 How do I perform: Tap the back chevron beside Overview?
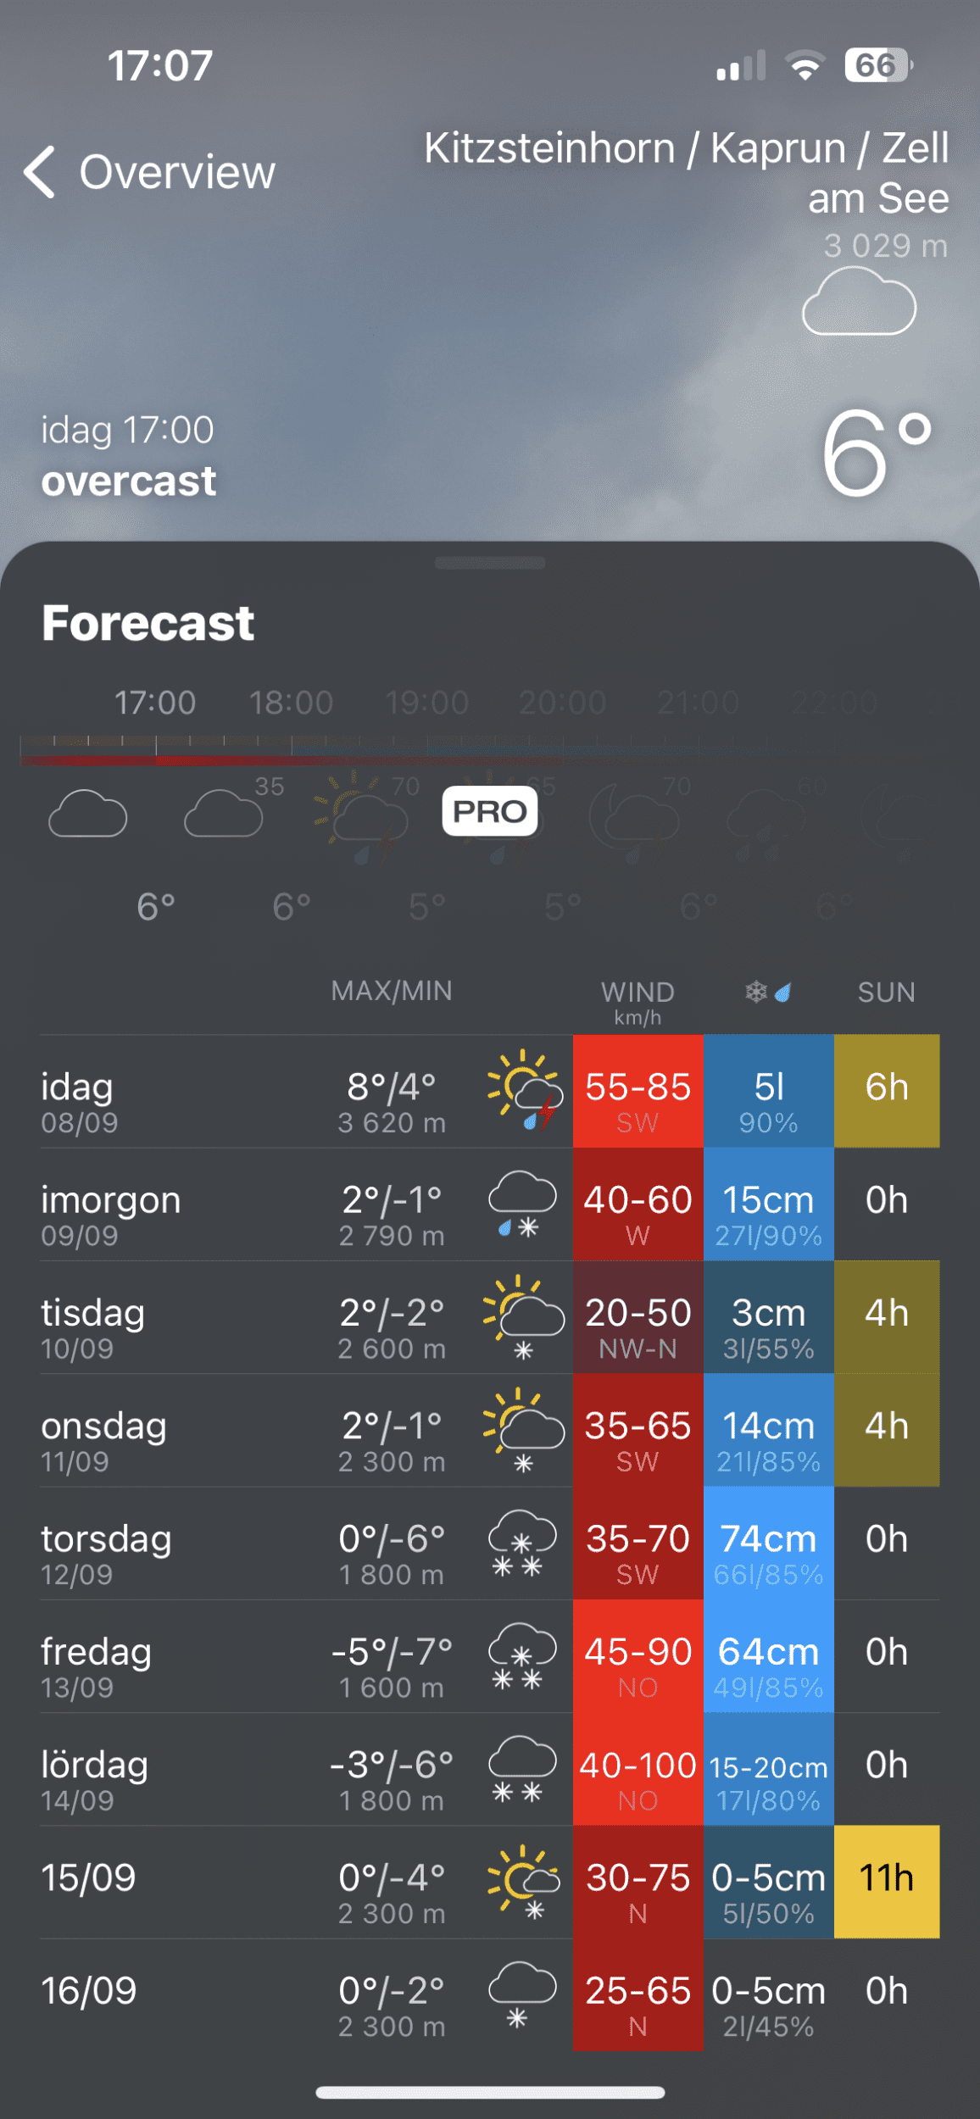40,172
